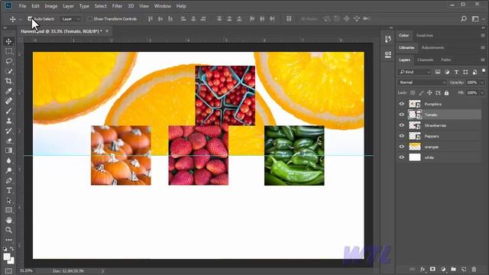The width and height of the screenshot is (489, 275).
Task: Select the Rectangular Marquee tool
Action: click(8, 51)
